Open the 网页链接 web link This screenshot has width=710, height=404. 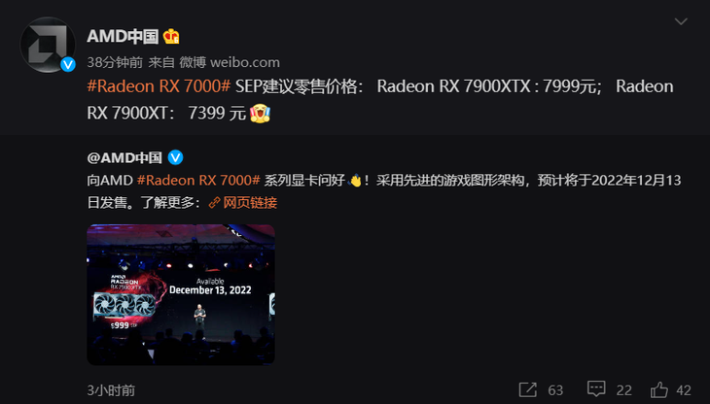pos(250,202)
